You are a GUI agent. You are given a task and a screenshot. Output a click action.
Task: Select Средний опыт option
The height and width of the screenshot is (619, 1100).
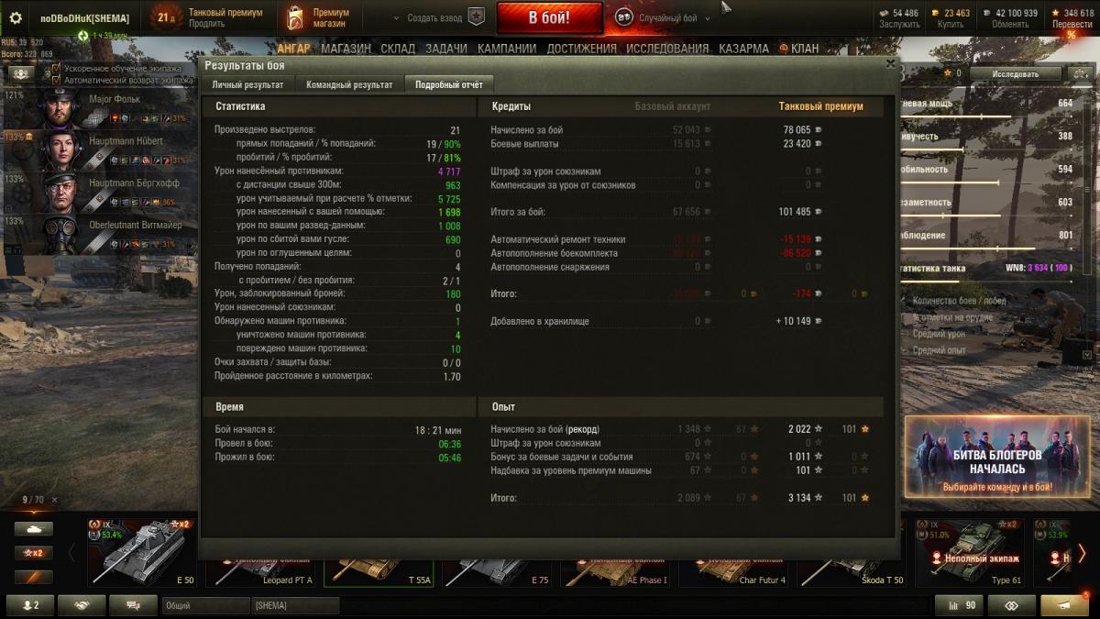click(939, 350)
